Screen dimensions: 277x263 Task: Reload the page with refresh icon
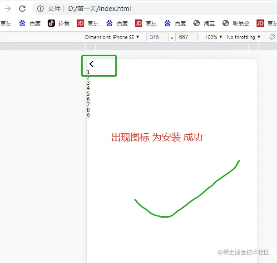tap(22, 9)
